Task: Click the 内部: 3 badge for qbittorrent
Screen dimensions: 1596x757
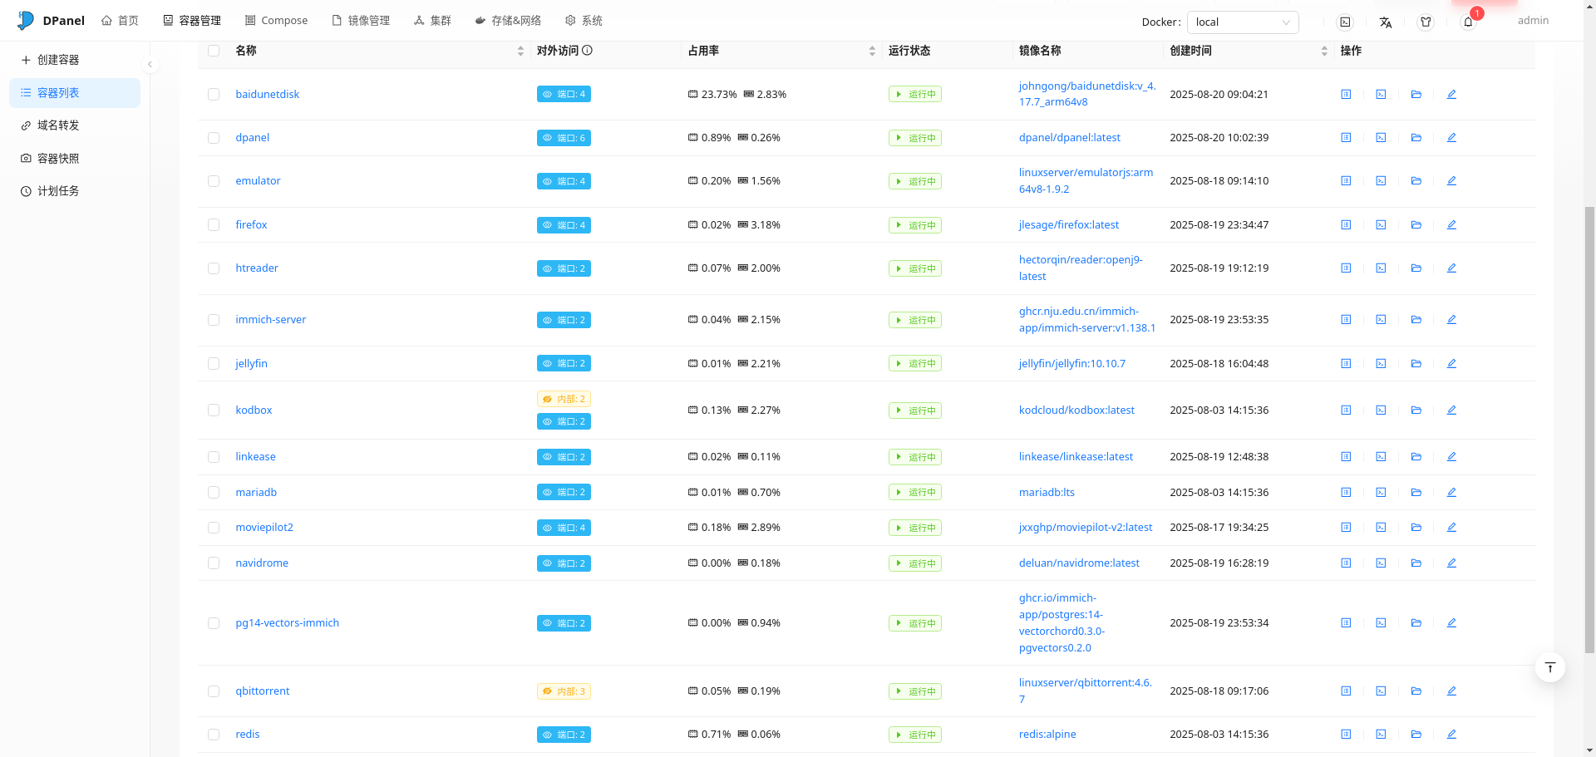Action: pyautogui.click(x=564, y=691)
